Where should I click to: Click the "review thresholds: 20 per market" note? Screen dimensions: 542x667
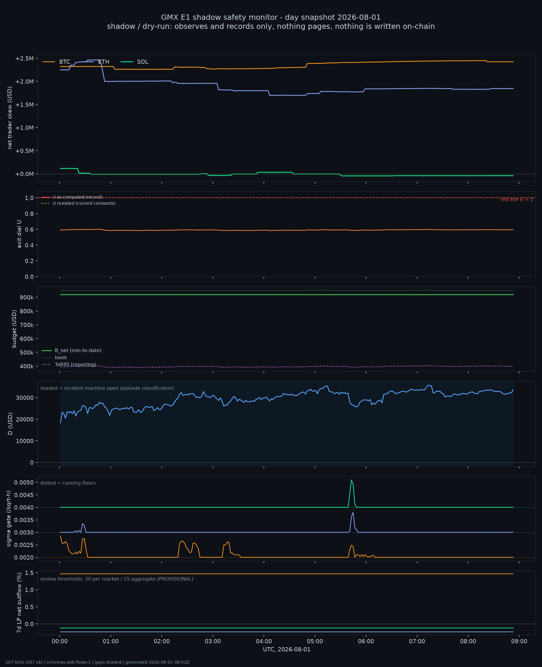[117, 579]
